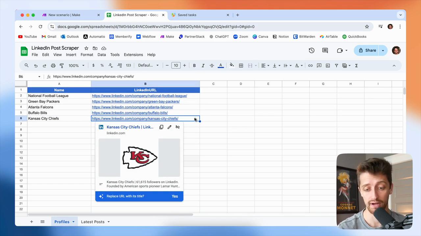
Task: Click the Kansas City Chiefs link preview title
Action: click(x=130, y=127)
